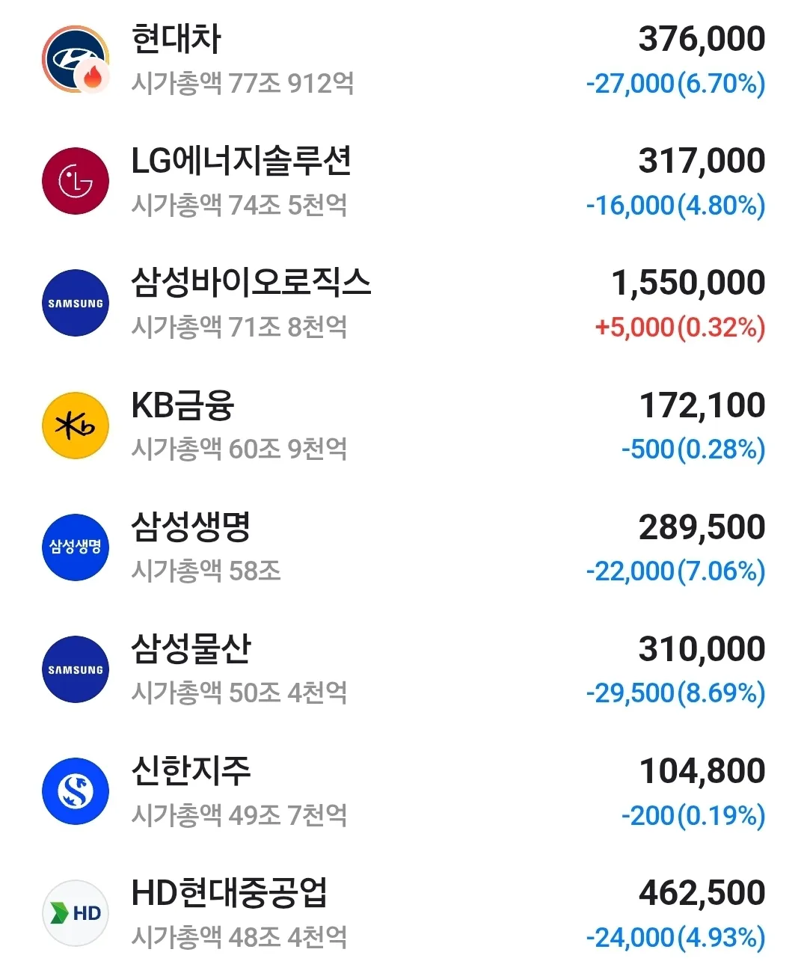Tap the blue 삼성생명 logo icon
This screenshot has height=973, width=807.
click(76, 547)
